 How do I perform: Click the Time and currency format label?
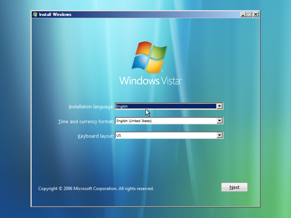click(86, 122)
